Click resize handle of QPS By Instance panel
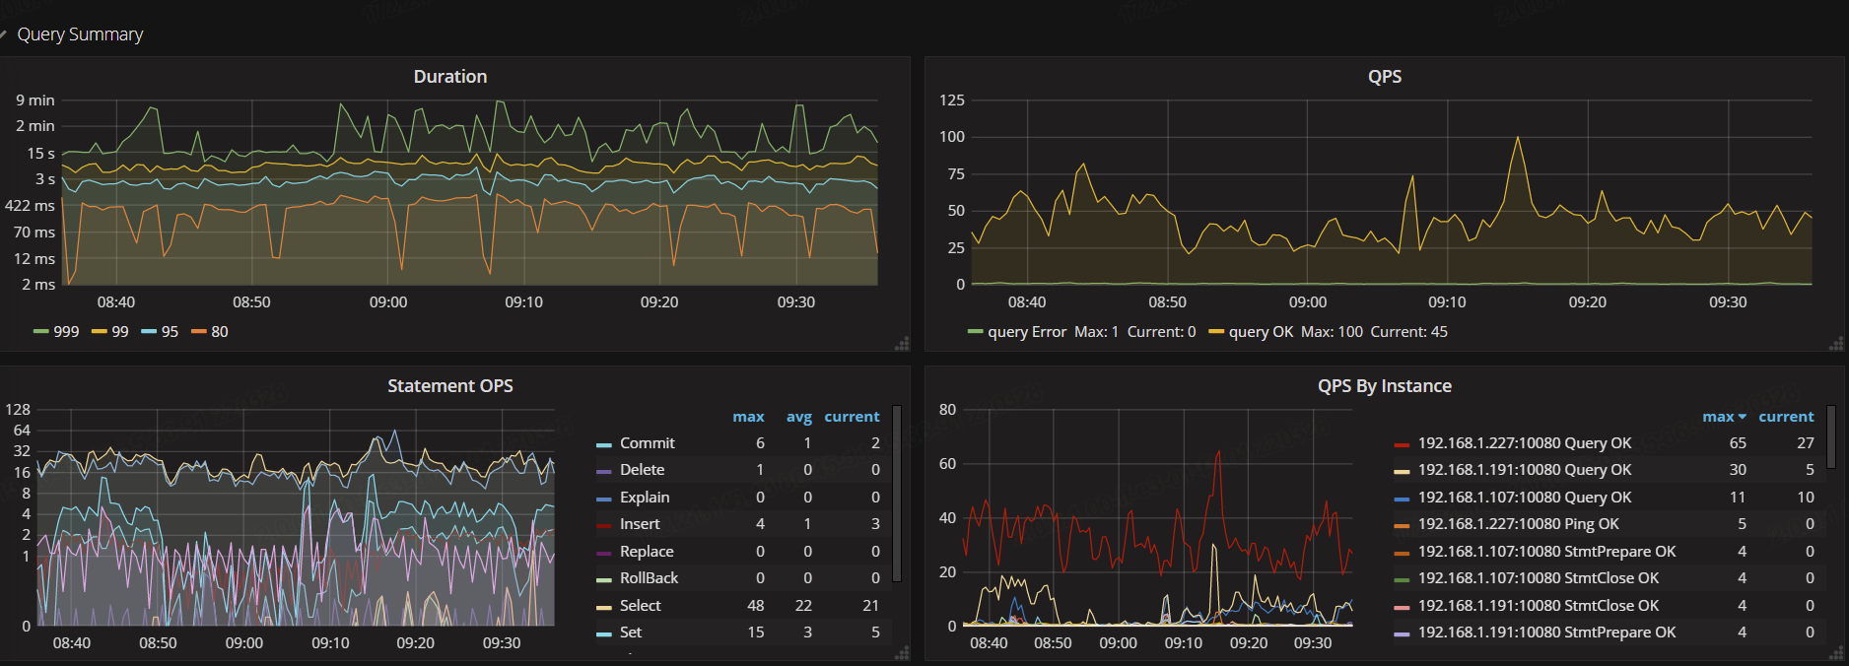Screen dimensions: 1849x666 (x=1836, y=653)
